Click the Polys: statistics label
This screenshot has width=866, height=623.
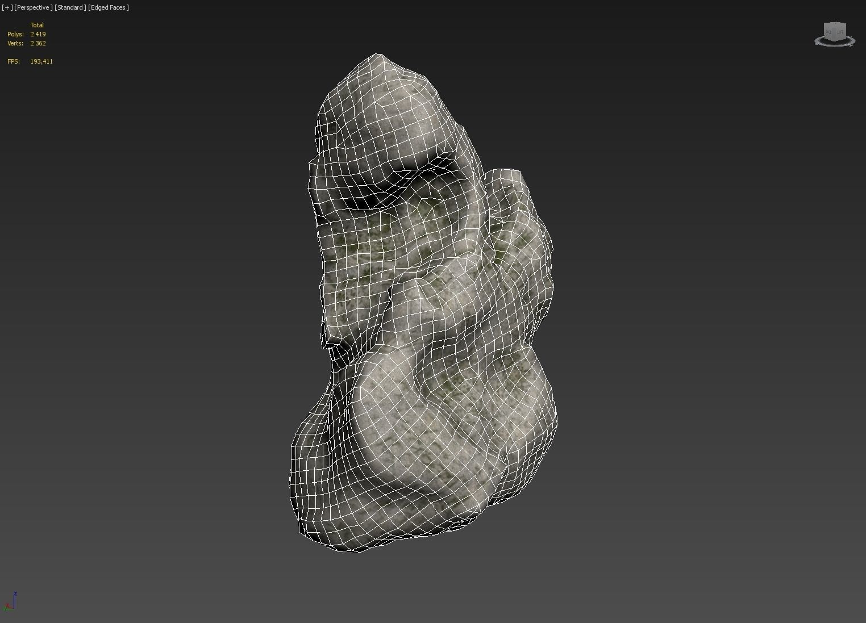tap(15, 34)
